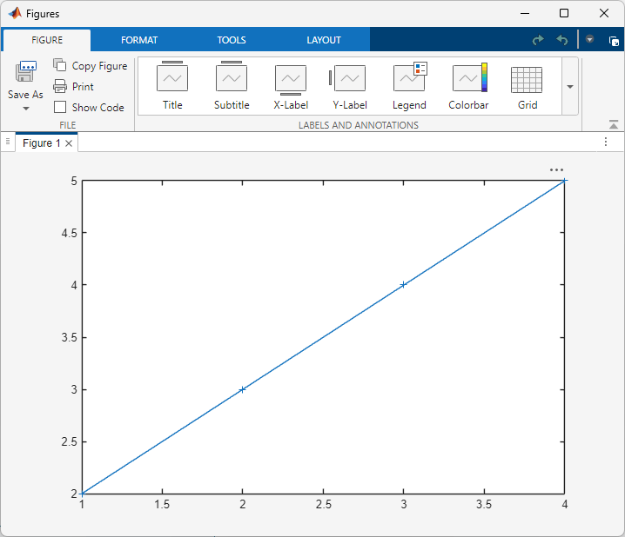This screenshot has width=625, height=537.
Task: Insert an X-Label on the axes
Action: point(291,86)
